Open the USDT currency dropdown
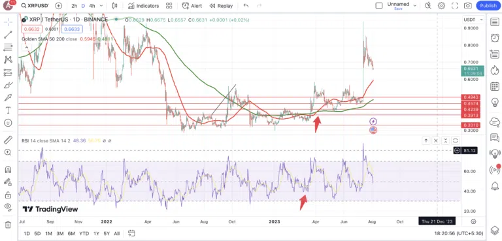 473,20
